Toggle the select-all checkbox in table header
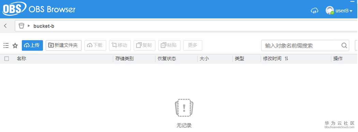The width and height of the screenshot is (358, 132). 6,59
